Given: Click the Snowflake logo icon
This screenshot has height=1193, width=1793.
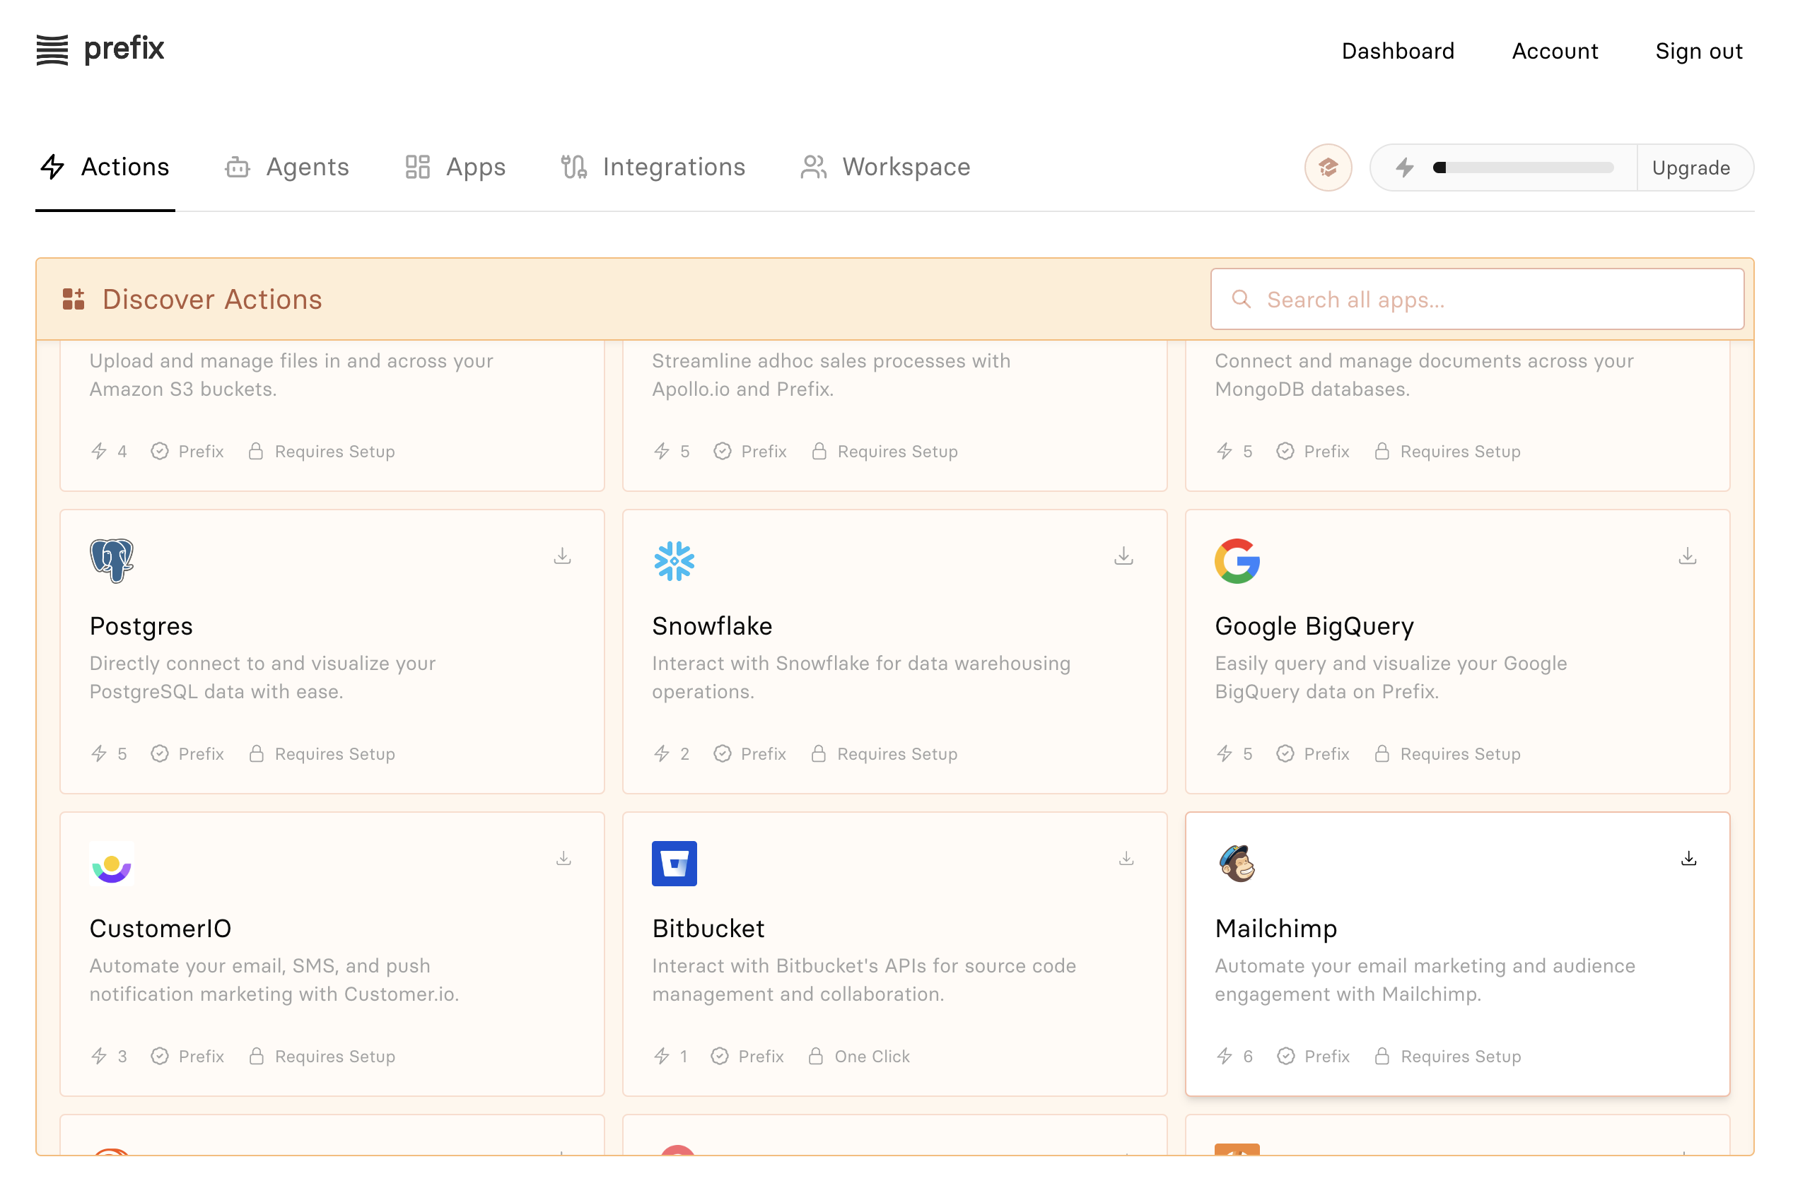Looking at the screenshot, I should coord(674,561).
